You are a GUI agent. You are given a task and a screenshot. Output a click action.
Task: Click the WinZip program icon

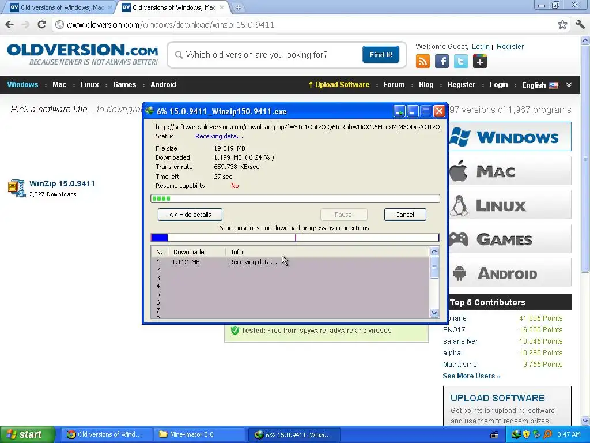click(x=17, y=188)
